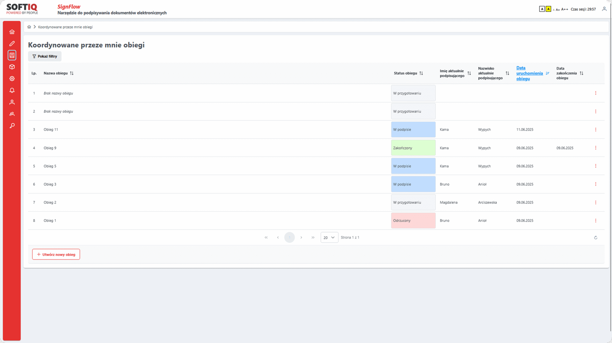This screenshot has width=612, height=343.
Task: Open user account icon in top-right corner
Action: pyautogui.click(x=604, y=9)
